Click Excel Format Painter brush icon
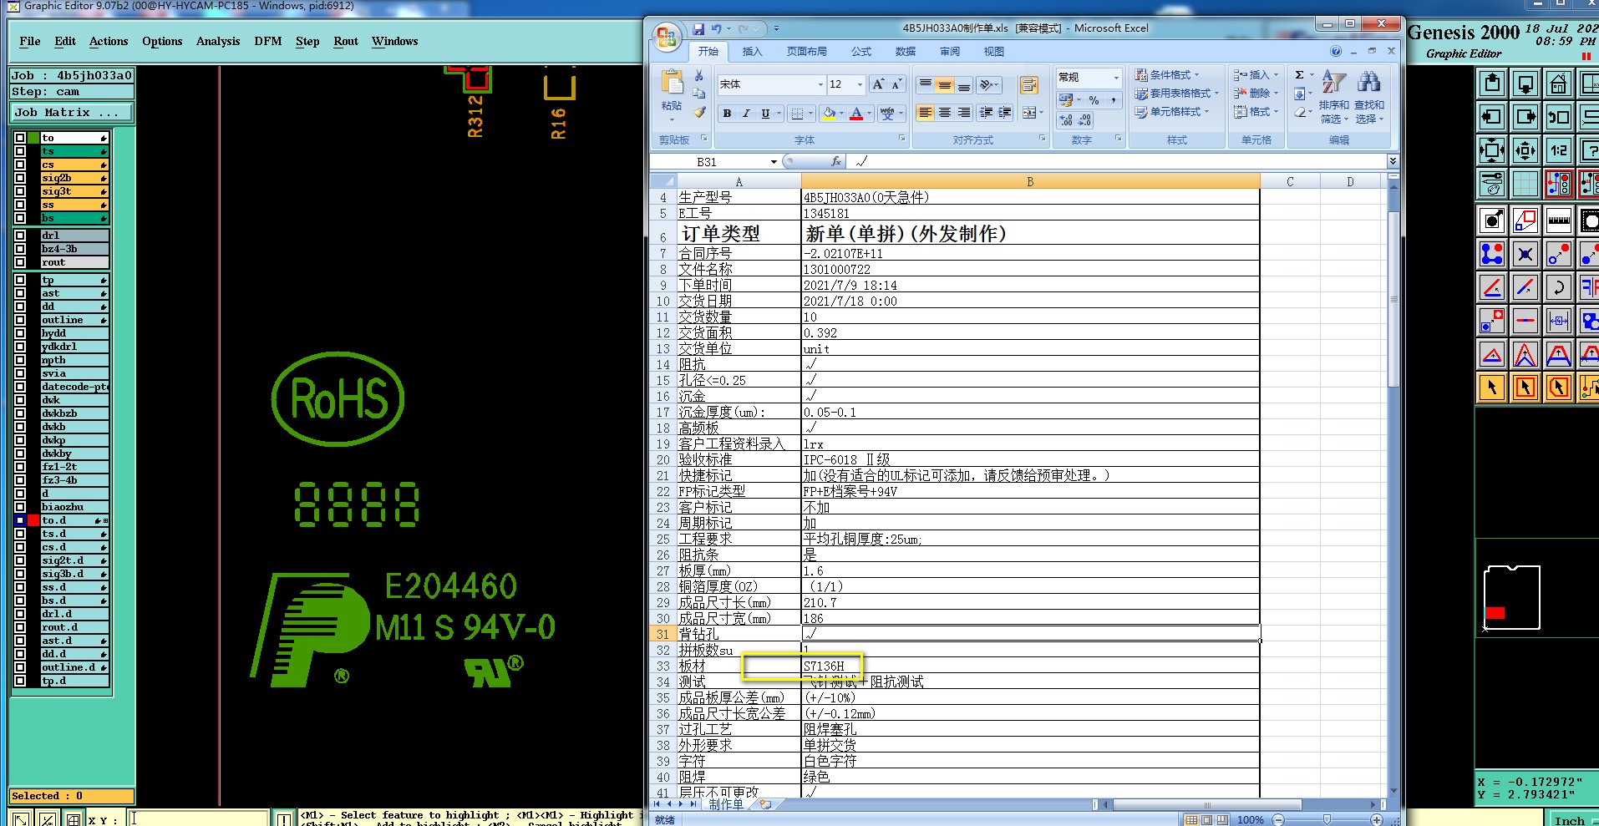Image resolution: width=1599 pixels, height=826 pixels. pos(699,112)
